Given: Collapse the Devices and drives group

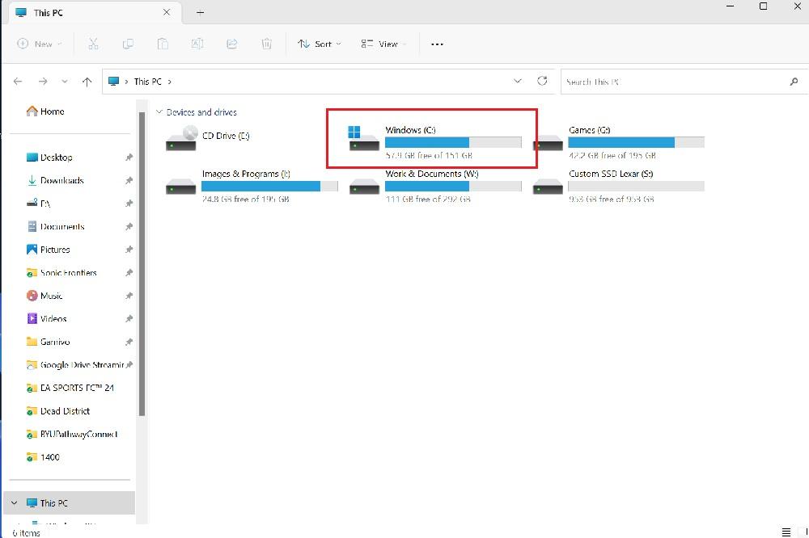Looking at the screenshot, I should (159, 112).
